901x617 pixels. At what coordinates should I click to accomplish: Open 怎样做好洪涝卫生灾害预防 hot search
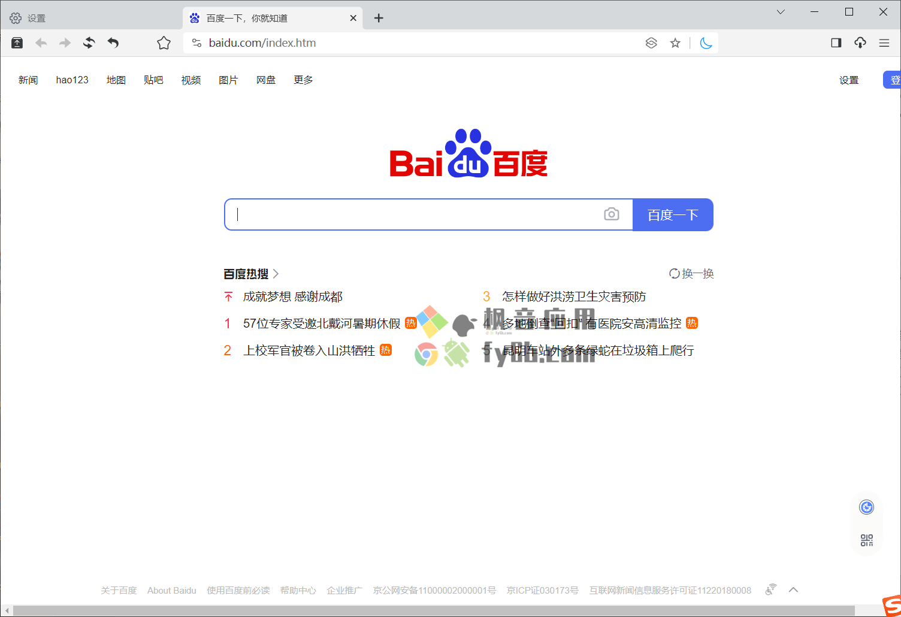click(x=574, y=297)
